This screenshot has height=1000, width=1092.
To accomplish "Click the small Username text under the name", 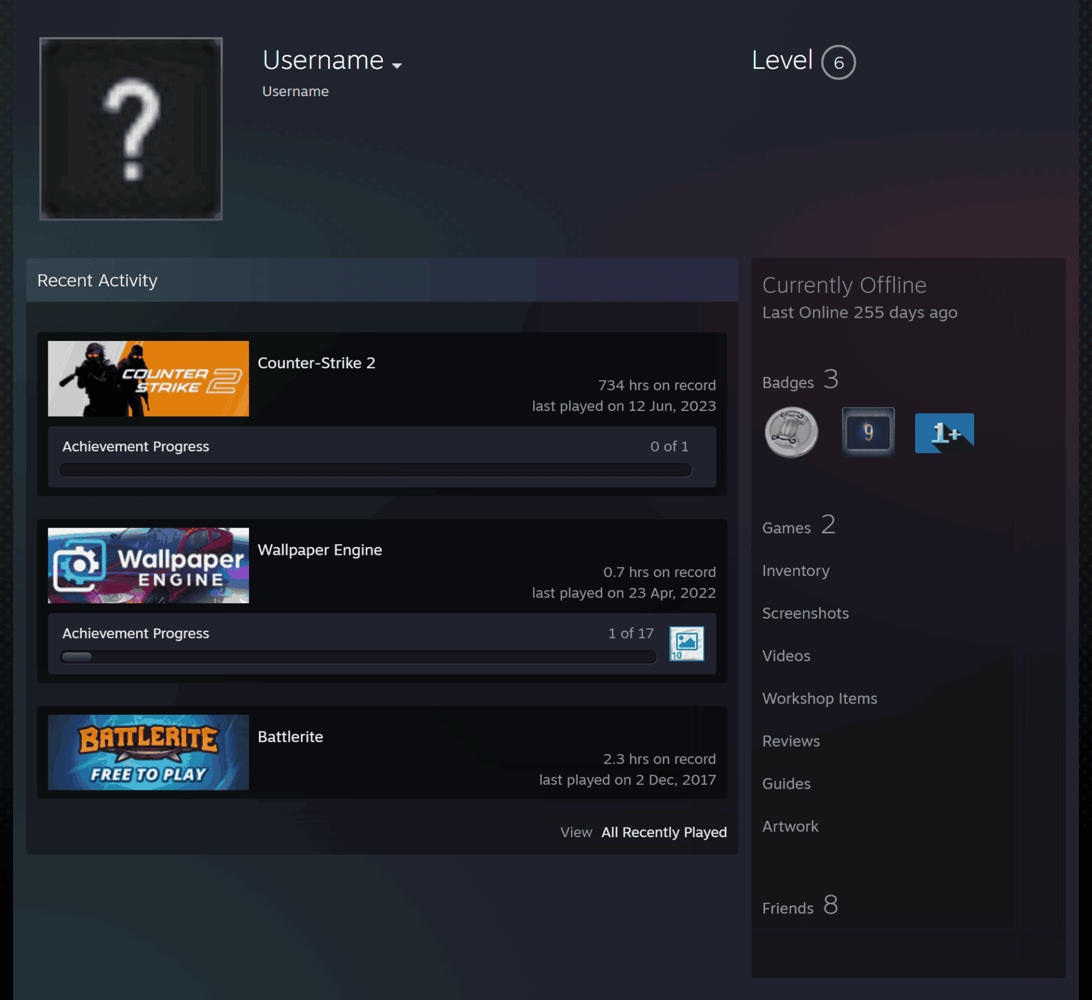I will (x=295, y=91).
